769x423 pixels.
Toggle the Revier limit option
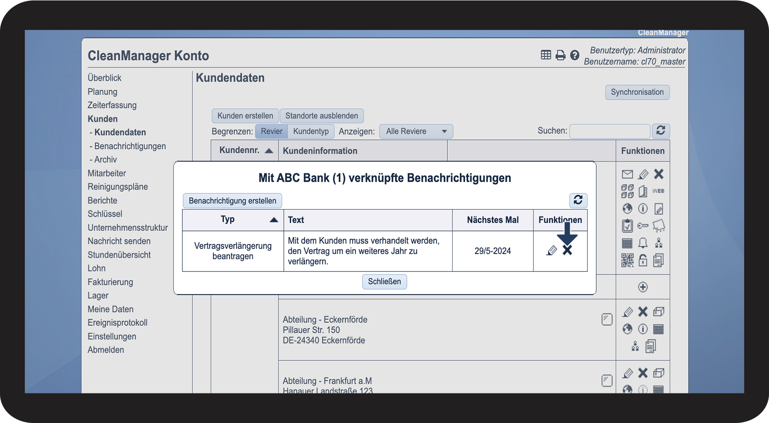pyautogui.click(x=272, y=132)
